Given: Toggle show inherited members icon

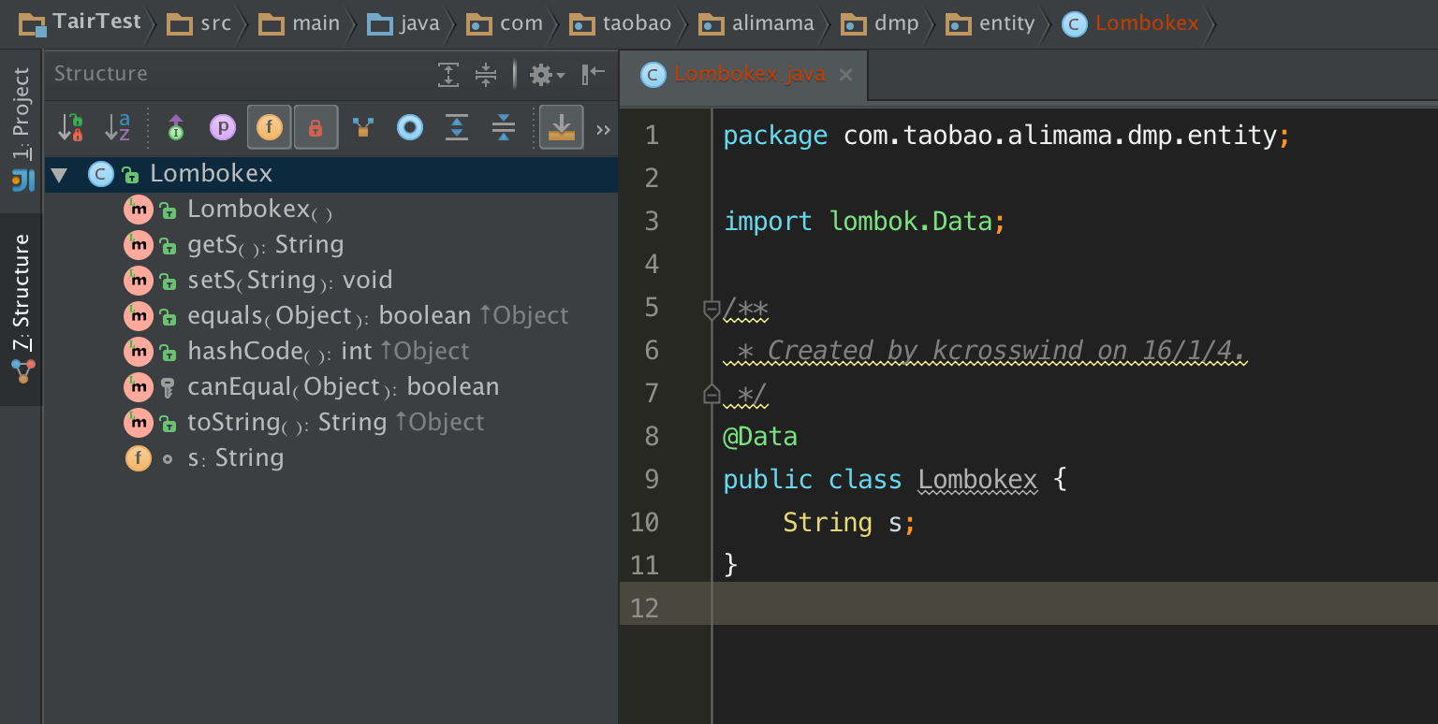Looking at the screenshot, I should pos(175,127).
